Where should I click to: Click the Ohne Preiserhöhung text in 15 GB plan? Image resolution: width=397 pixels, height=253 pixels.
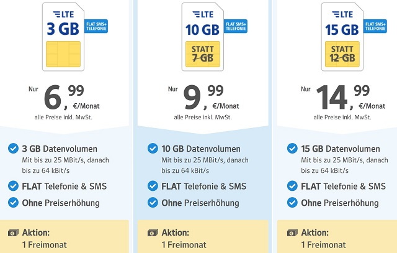tap(340, 203)
